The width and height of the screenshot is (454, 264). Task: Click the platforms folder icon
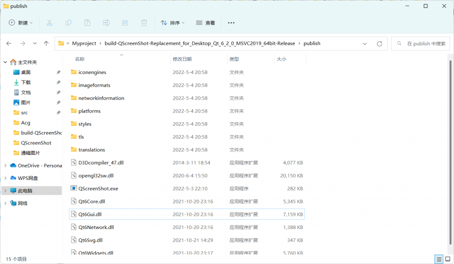pos(74,111)
